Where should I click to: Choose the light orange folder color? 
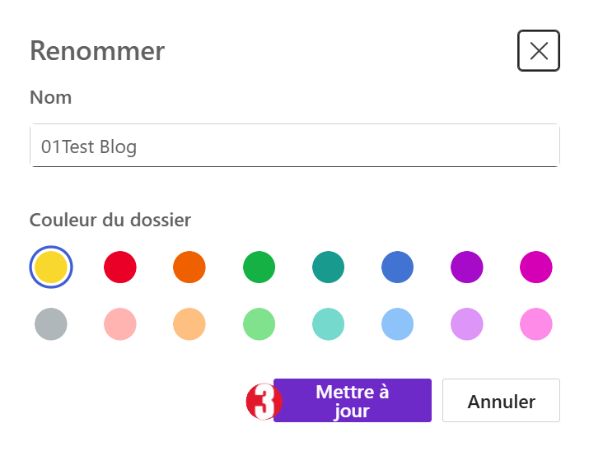click(189, 324)
